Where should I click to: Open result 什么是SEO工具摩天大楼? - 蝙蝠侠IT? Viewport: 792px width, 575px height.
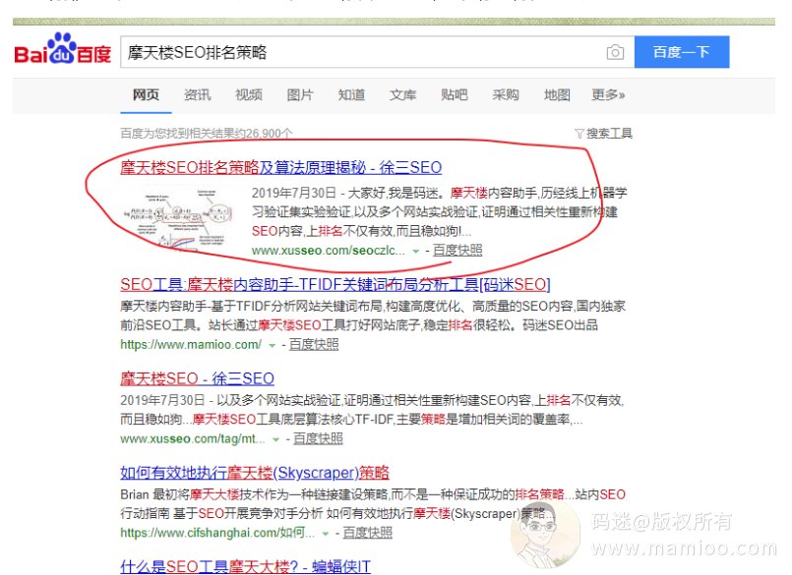coord(246,567)
